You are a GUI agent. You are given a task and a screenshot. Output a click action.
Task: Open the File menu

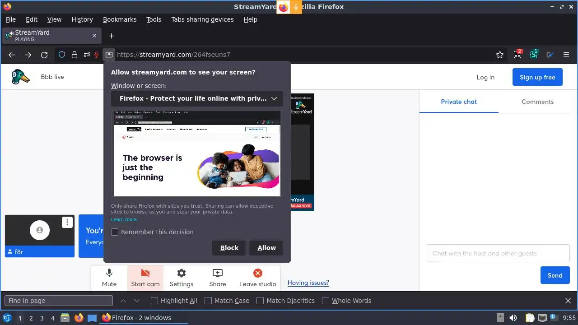[x=11, y=19]
